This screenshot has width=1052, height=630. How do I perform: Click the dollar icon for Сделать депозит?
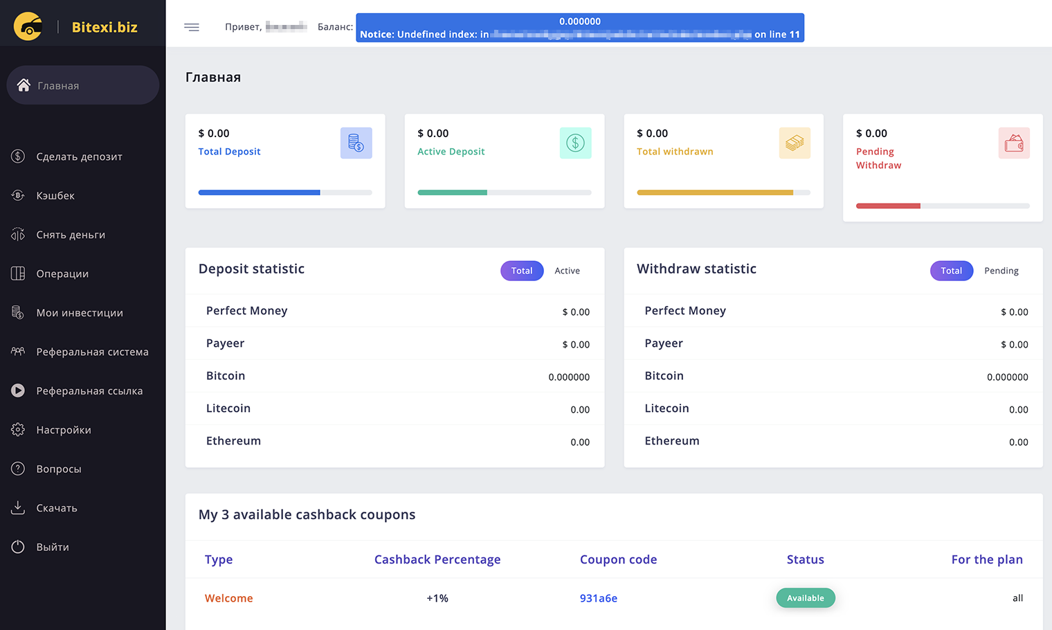(x=18, y=156)
